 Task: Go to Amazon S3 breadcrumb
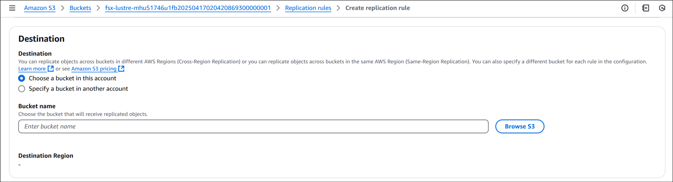click(x=40, y=8)
